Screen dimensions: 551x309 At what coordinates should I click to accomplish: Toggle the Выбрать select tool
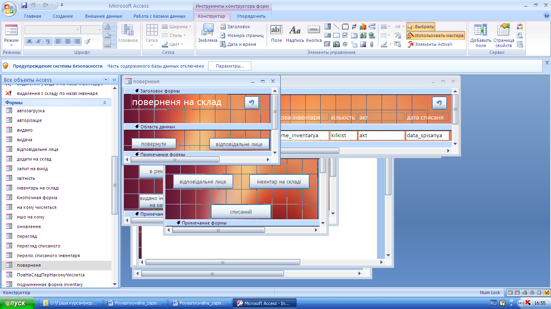point(421,27)
